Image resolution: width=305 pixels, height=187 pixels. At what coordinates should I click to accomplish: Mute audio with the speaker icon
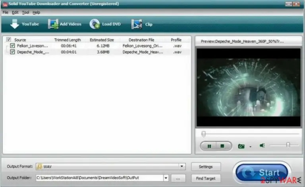(262, 145)
